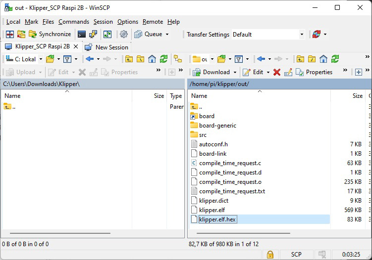Open remote back history dropdown arrow
This screenshot has height=260, width=372.
click(x=269, y=59)
